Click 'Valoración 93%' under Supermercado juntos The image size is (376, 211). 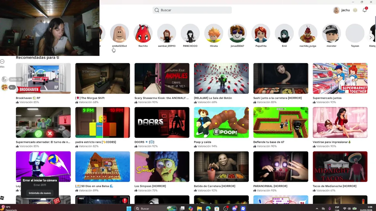(x=326, y=102)
